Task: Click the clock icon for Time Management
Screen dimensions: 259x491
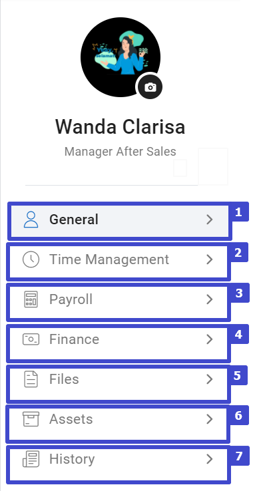Action: tap(31, 259)
